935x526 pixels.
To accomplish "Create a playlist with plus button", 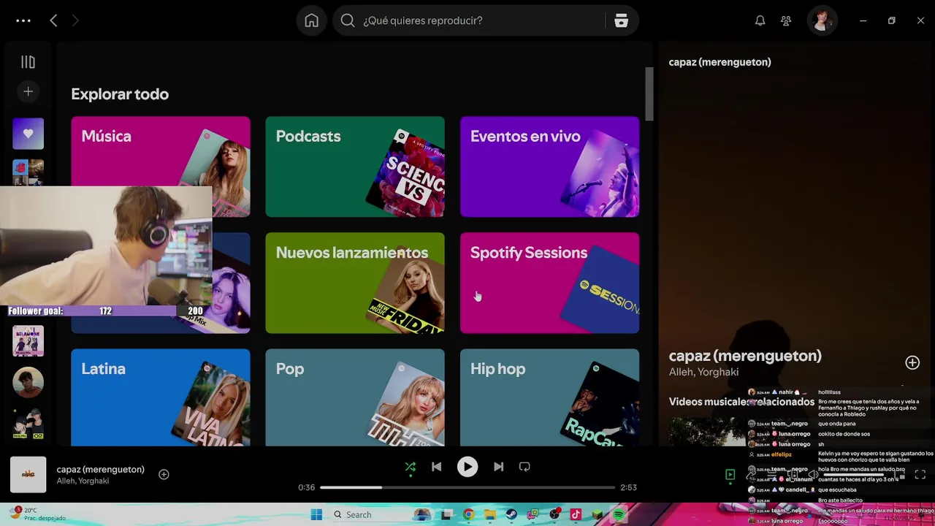I will (28, 91).
